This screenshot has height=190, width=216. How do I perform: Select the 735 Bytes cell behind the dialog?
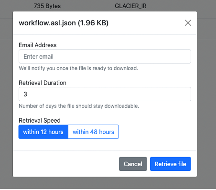47,6
